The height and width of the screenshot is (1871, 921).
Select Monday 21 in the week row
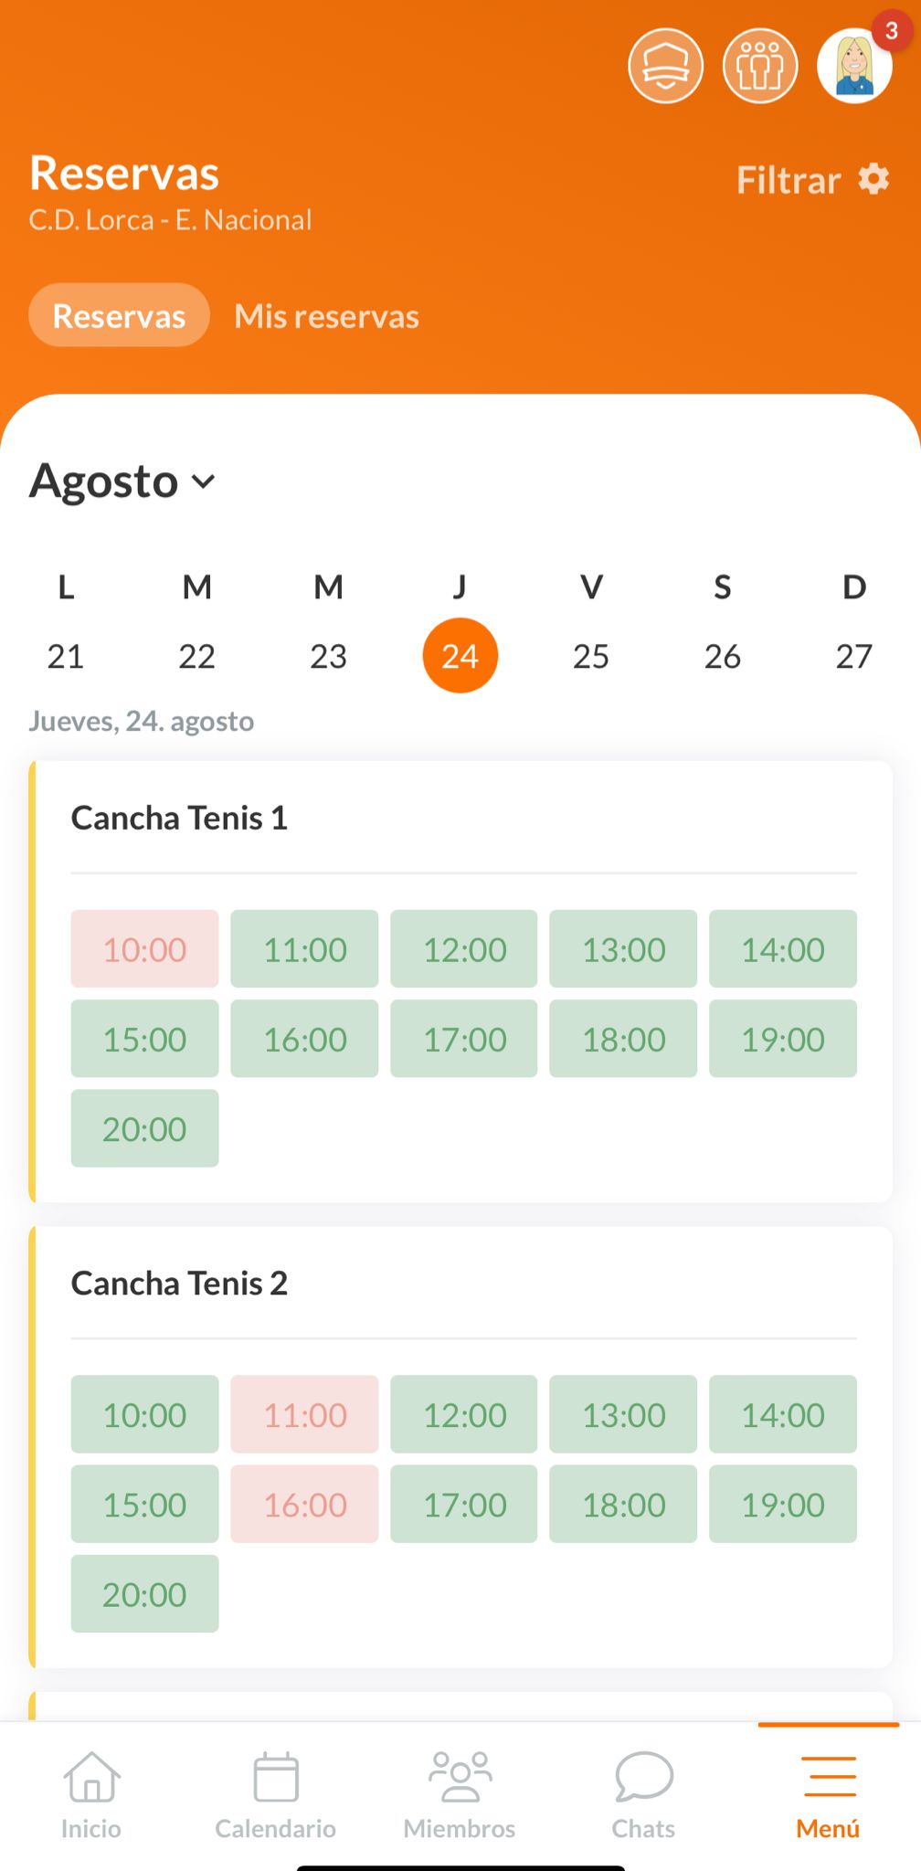coord(66,656)
